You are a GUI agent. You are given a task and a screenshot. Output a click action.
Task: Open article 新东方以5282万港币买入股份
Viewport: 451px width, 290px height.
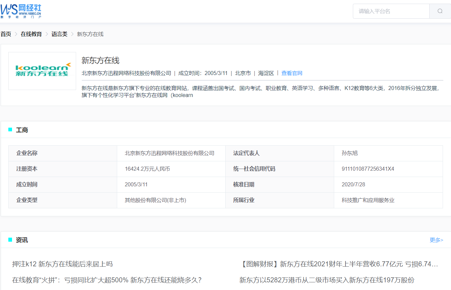pos(327,280)
